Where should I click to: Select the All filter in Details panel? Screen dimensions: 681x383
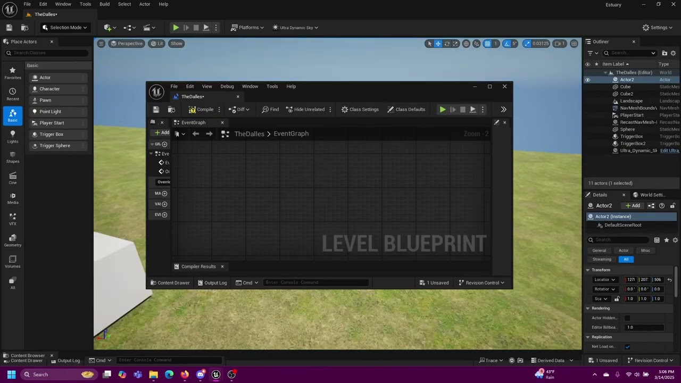pos(626,260)
